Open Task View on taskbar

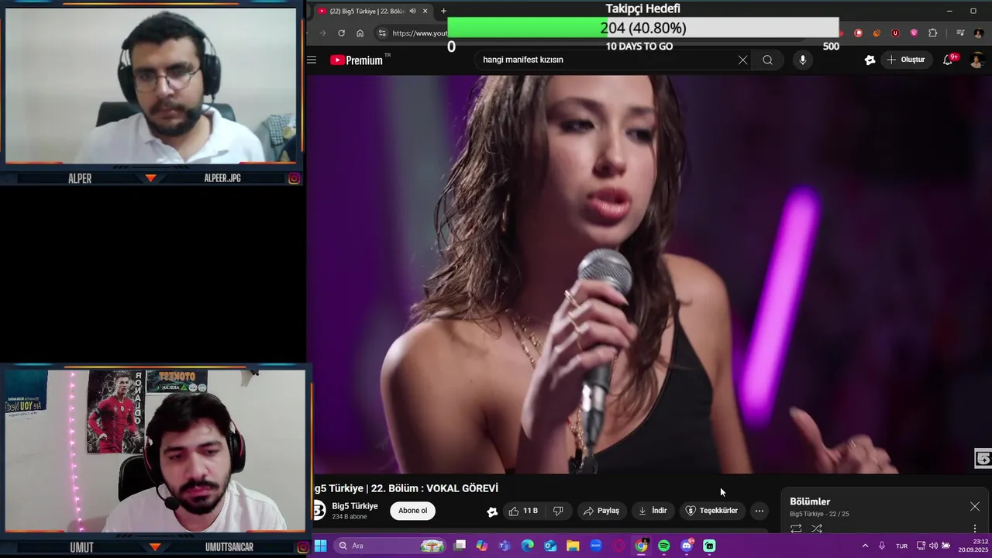coord(460,546)
